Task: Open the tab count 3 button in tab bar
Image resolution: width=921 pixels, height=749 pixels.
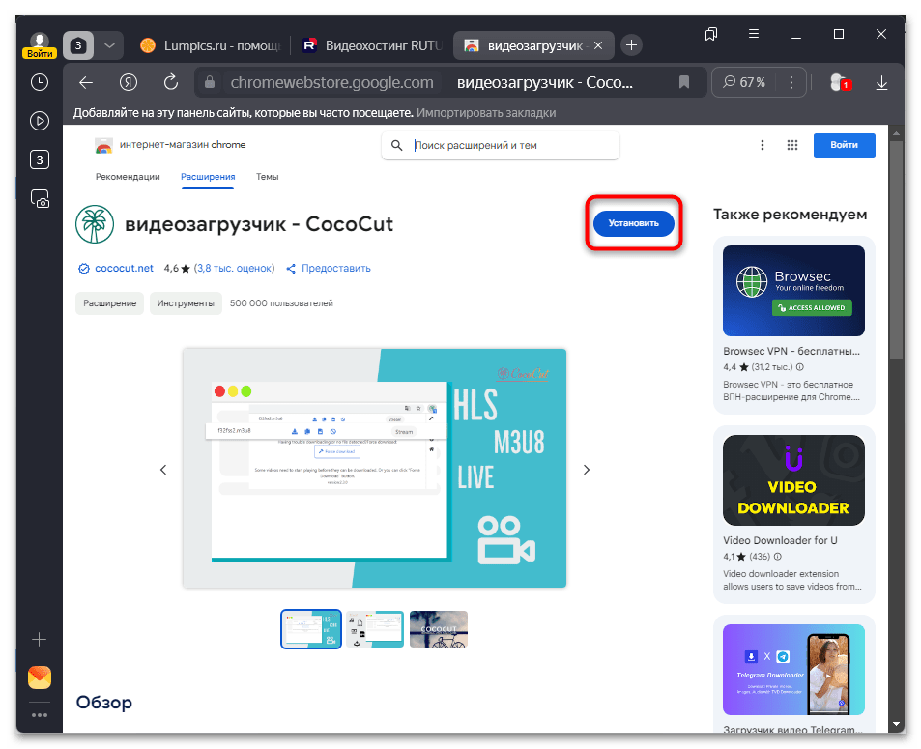Action: (78, 45)
